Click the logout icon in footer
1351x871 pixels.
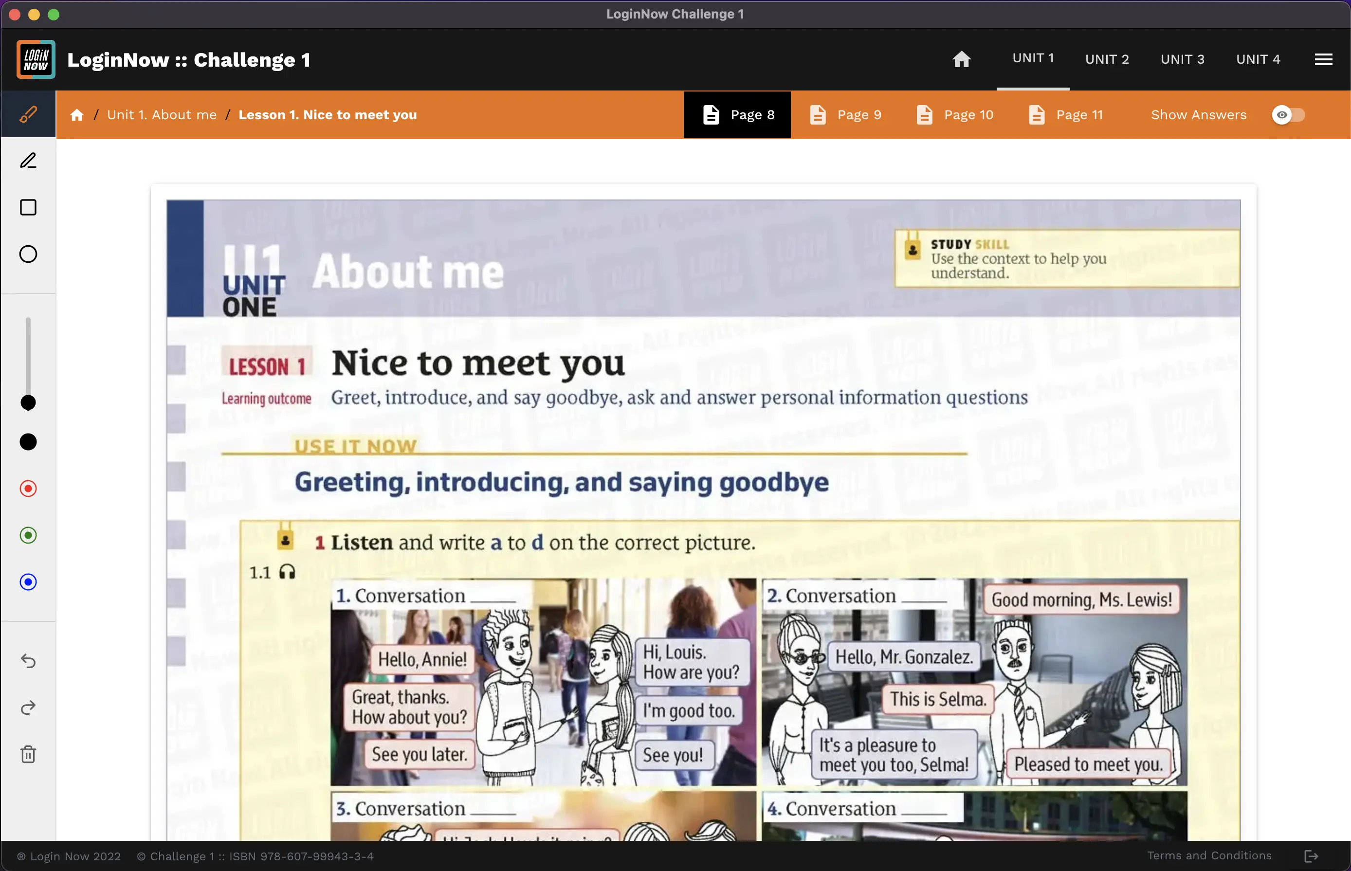[1311, 856]
